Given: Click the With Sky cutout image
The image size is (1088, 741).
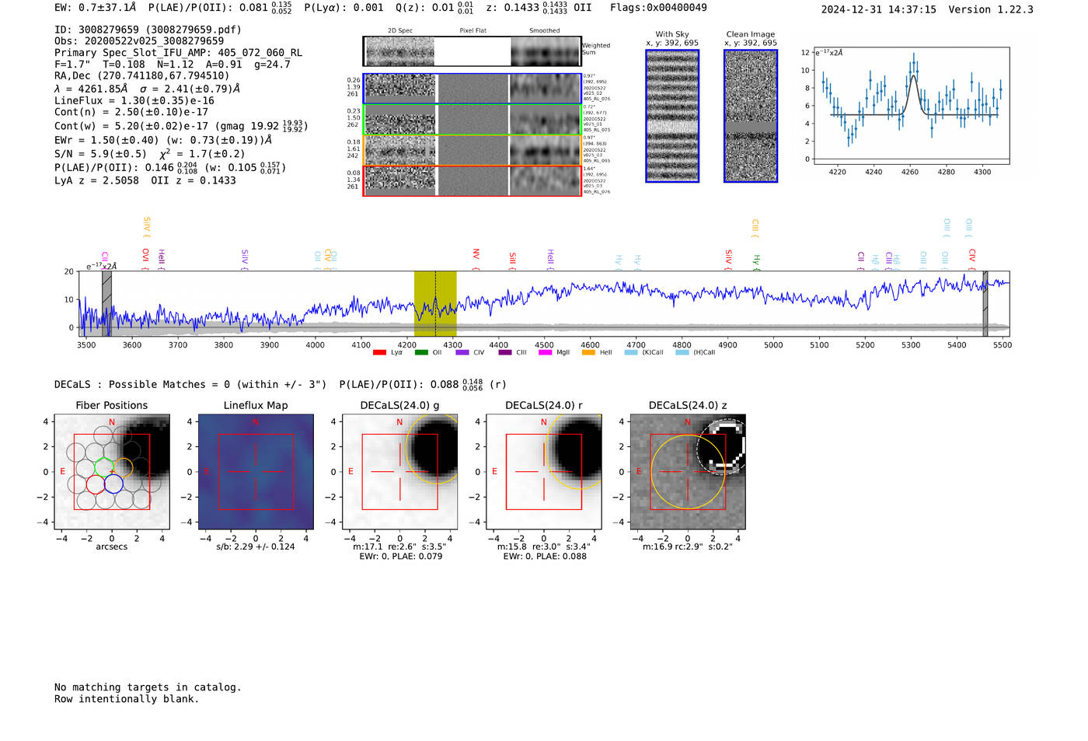Looking at the screenshot, I should pos(672,116).
